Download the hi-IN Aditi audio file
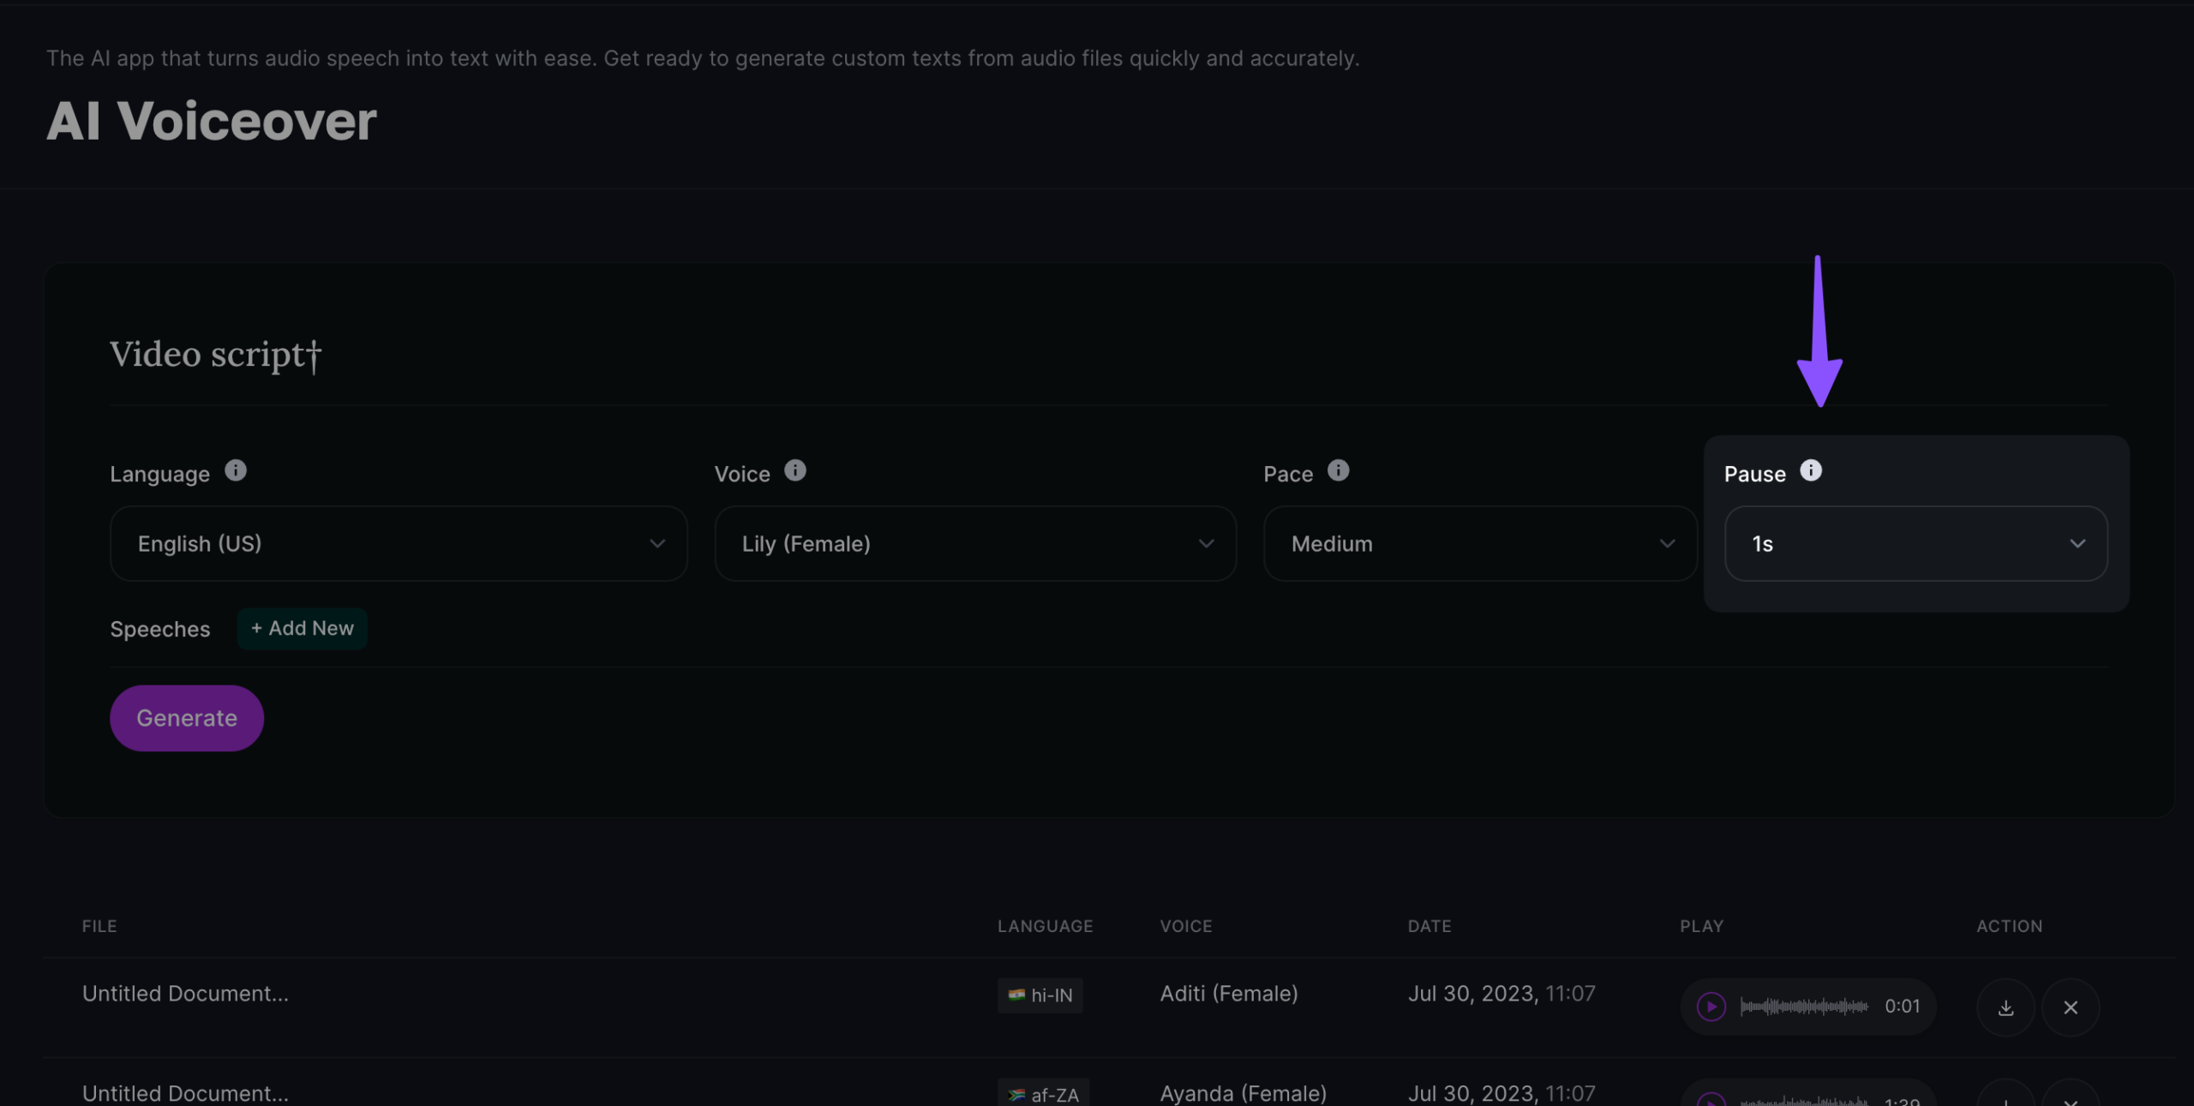2194x1106 pixels. (2005, 1007)
